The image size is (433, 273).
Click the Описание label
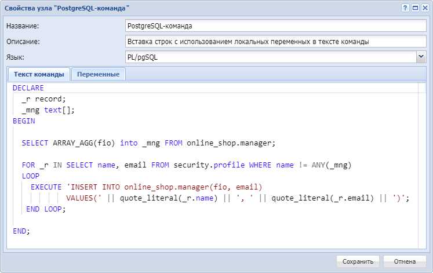pyautogui.click(x=23, y=42)
